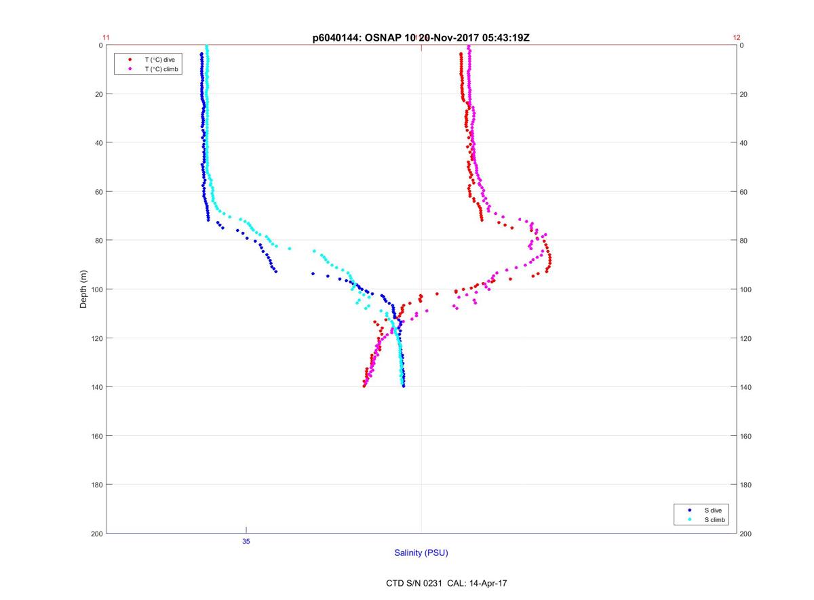Click the '160' tick on the left depth axis
This screenshot has width=814, height=600.
coord(96,436)
